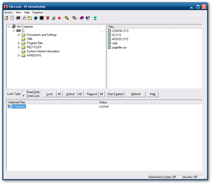
Task: Click the File Lock padlock title icon
Action: click(6, 6)
